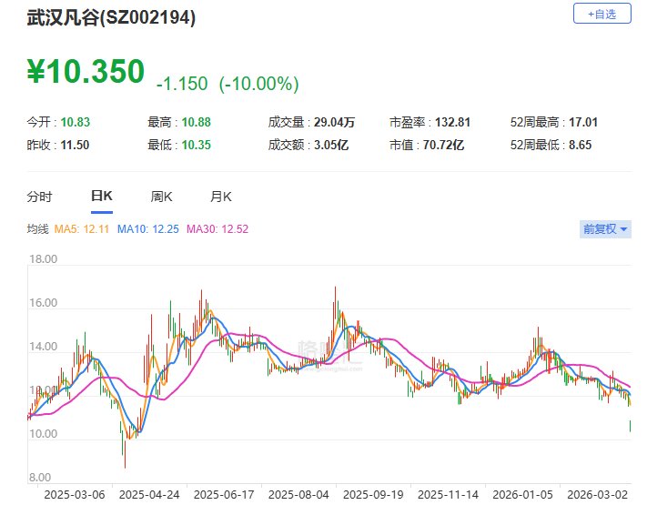
Task: Click the 市值 value 70.72亿
Action: click(443, 146)
